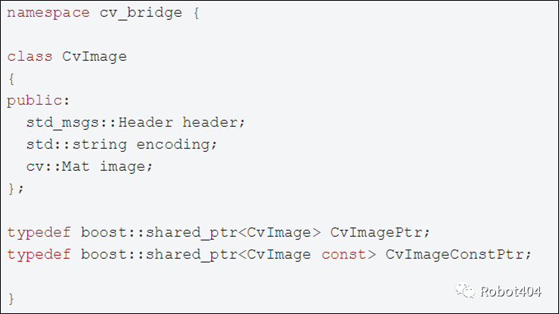Click the class closing brace with semicolon
The height and width of the screenshot is (314, 559).
click(16, 188)
